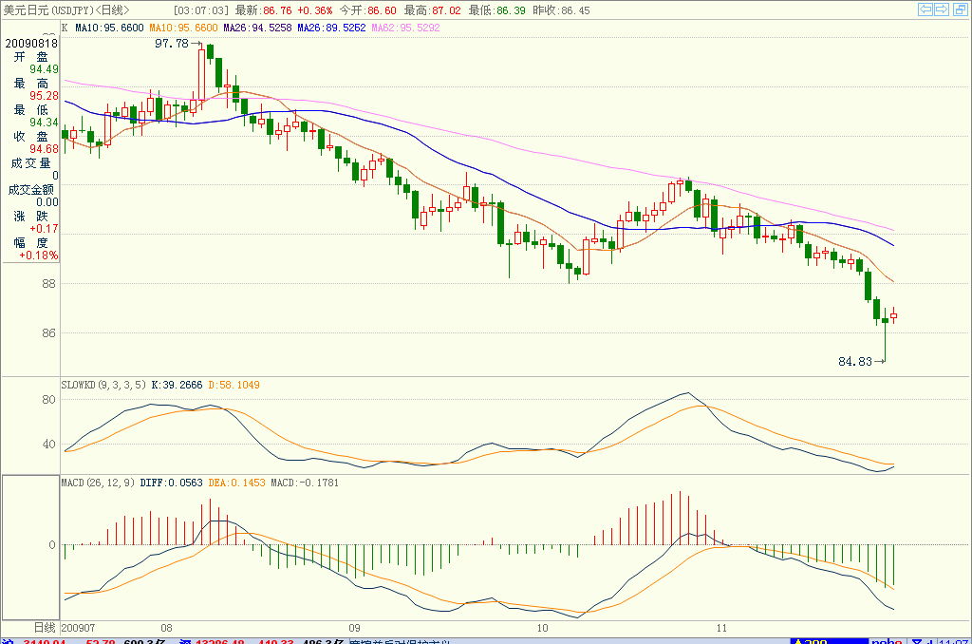The width and height of the screenshot is (972, 644).
Task: Select the pink MA62:95.5292 legend label
Action: pyautogui.click(x=405, y=28)
